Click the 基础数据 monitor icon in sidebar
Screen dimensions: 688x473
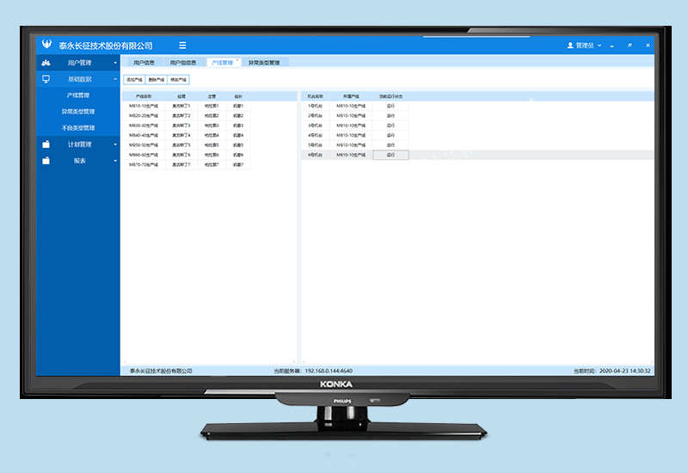[46, 79]
